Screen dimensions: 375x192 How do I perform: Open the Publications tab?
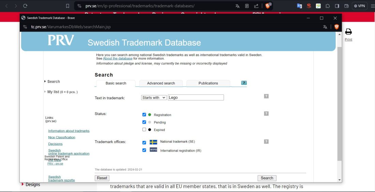(208, 83)
